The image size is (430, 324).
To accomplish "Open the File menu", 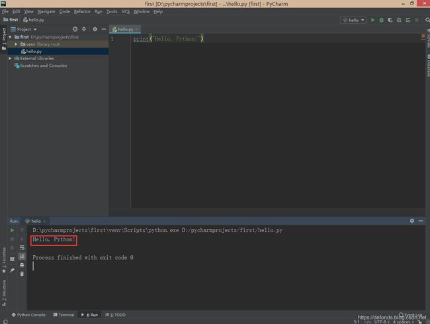I will coord(5,11).
